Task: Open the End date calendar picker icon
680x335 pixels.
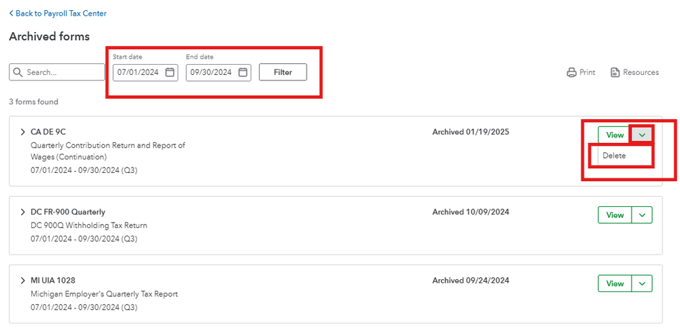Action: pyautogui.click(x=244, y=72)
